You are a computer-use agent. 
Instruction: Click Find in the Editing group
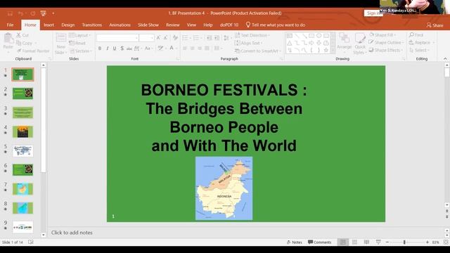416,34
